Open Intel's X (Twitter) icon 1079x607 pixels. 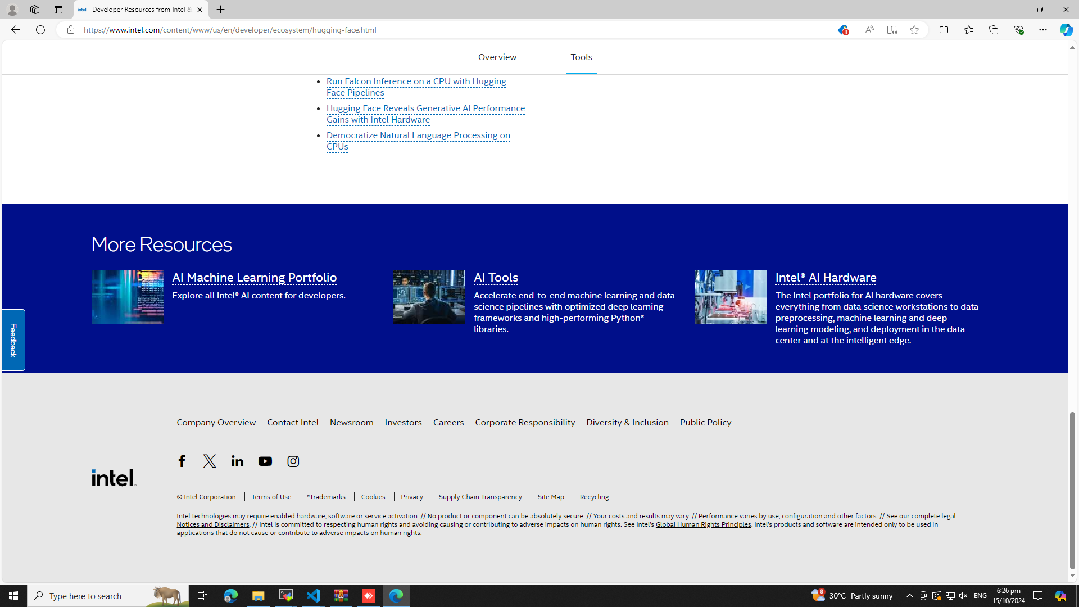point(210,461)
